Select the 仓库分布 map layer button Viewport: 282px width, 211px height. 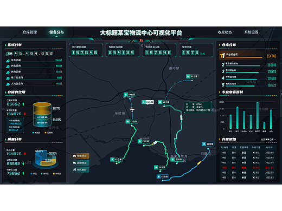(80, 156)
